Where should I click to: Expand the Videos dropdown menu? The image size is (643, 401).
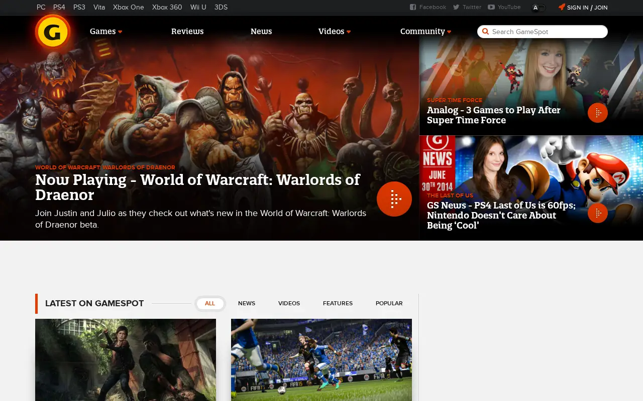335,31
